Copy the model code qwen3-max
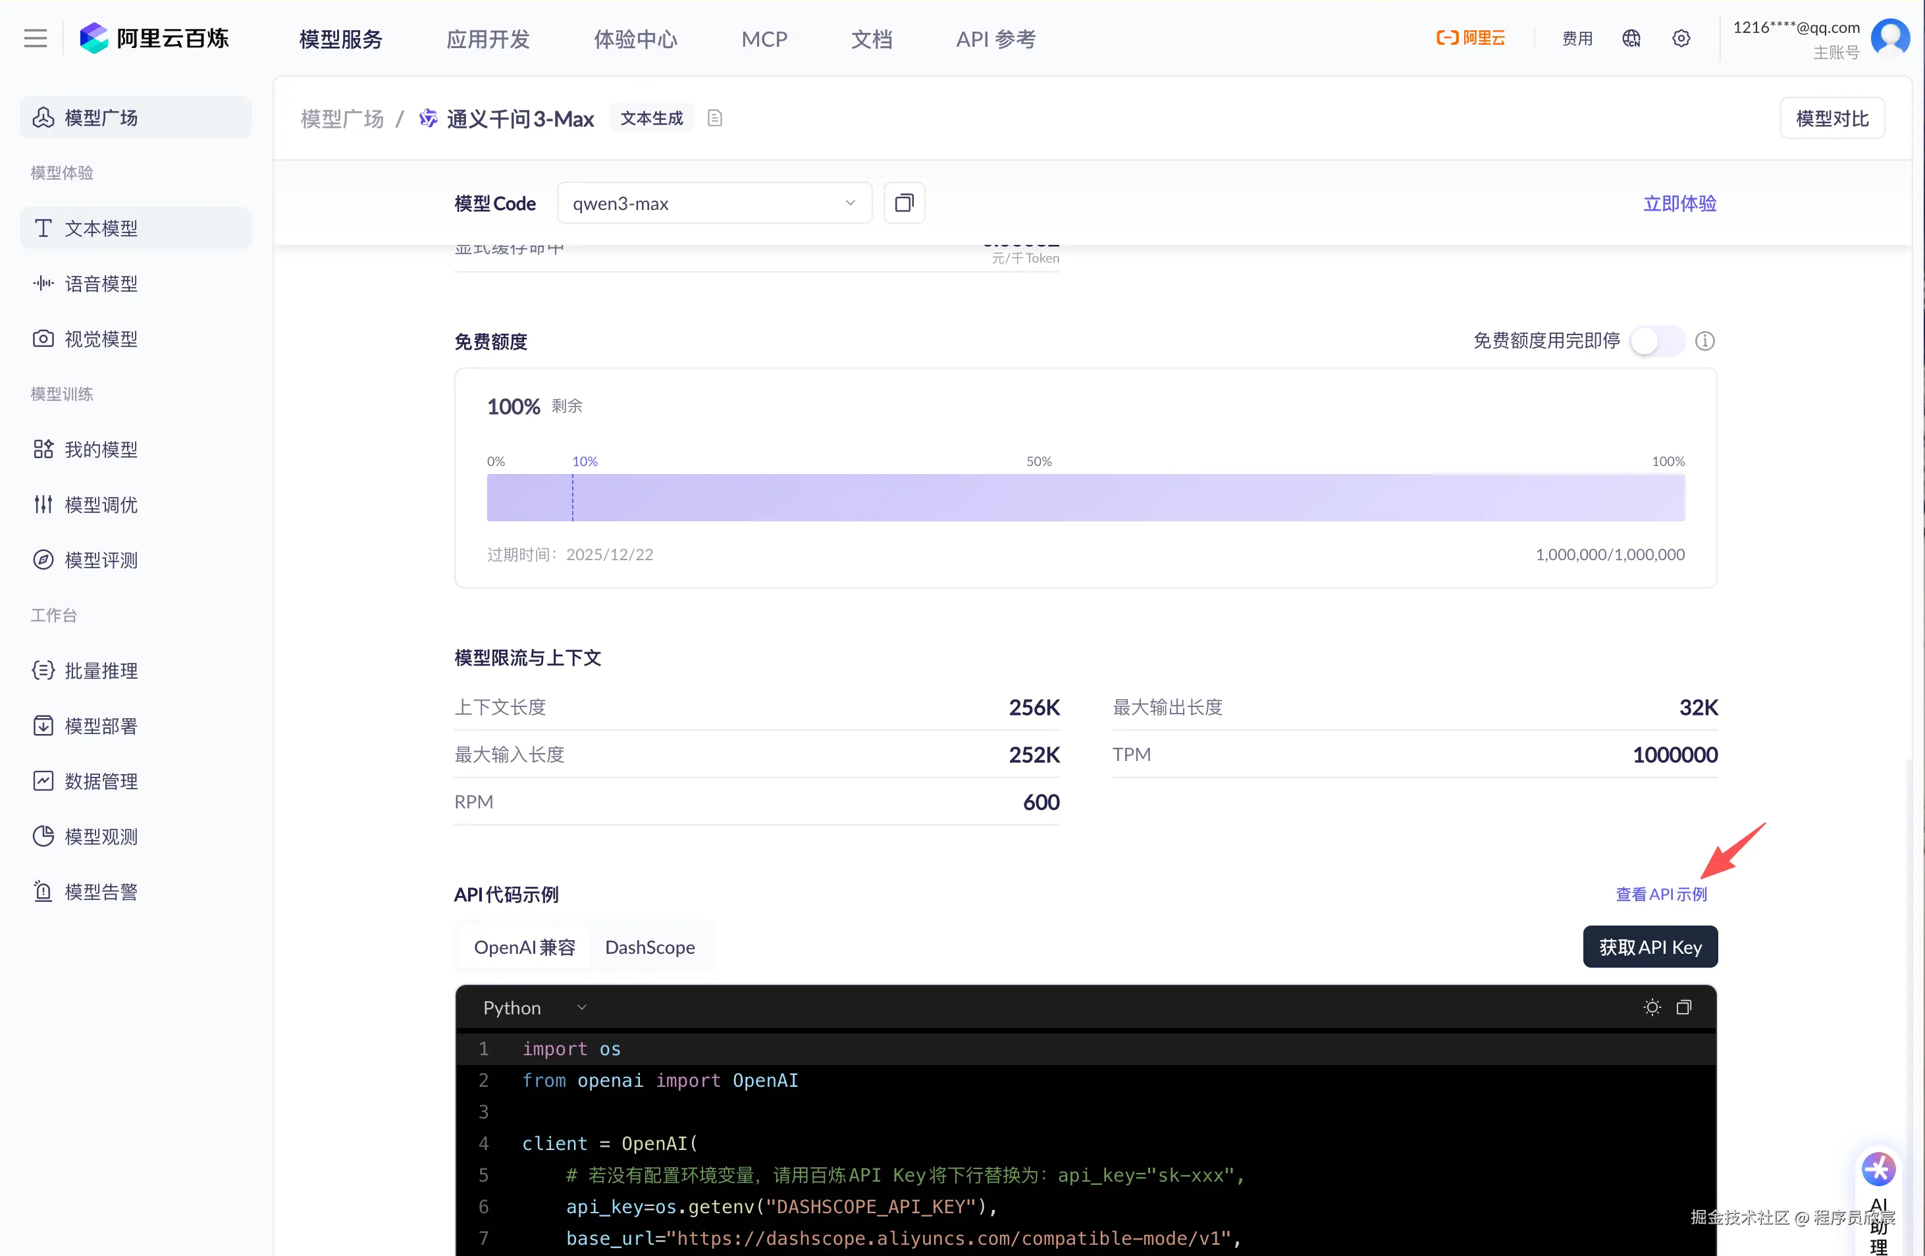 [903, 203]
